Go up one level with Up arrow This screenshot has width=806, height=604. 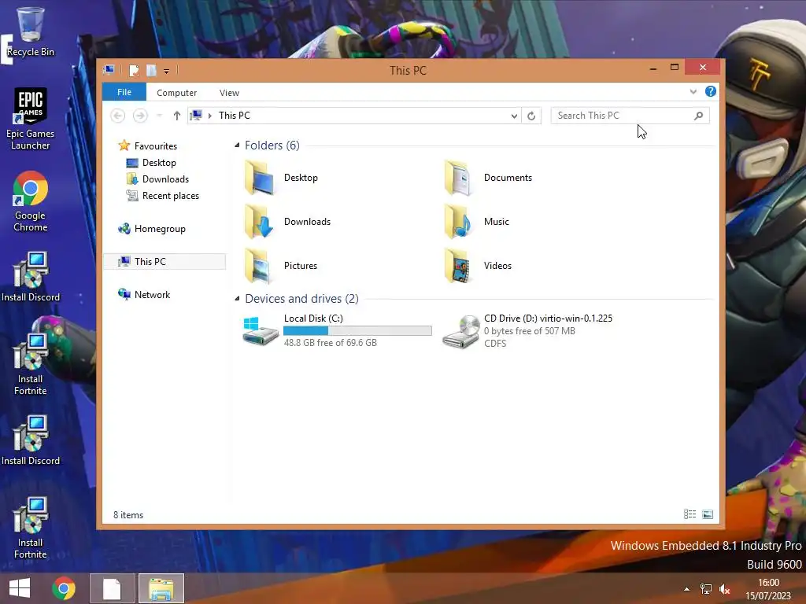[x=177, y=116]
